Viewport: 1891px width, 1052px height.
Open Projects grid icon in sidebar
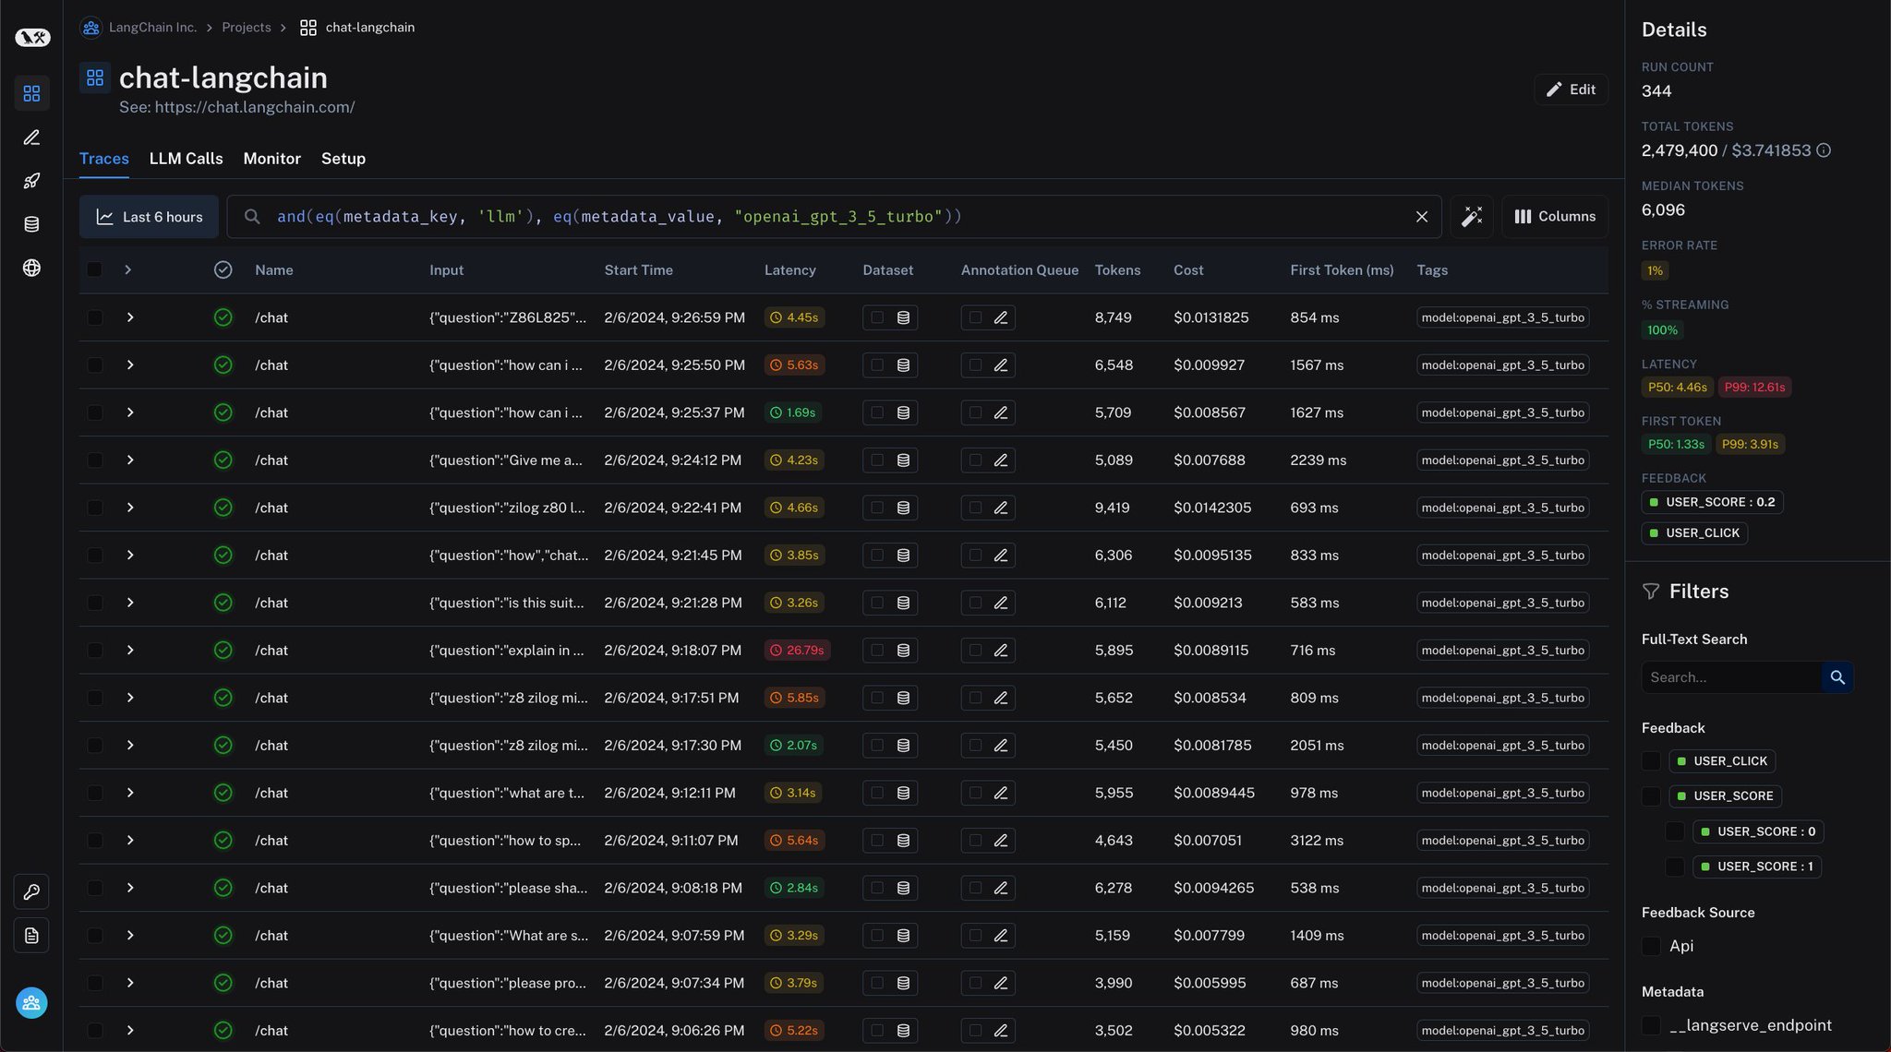point(31,93)
